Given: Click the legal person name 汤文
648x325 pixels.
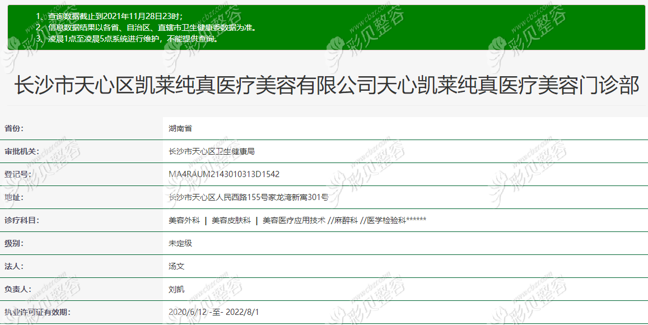Looking at the screenshot, I should pos(176,266).
